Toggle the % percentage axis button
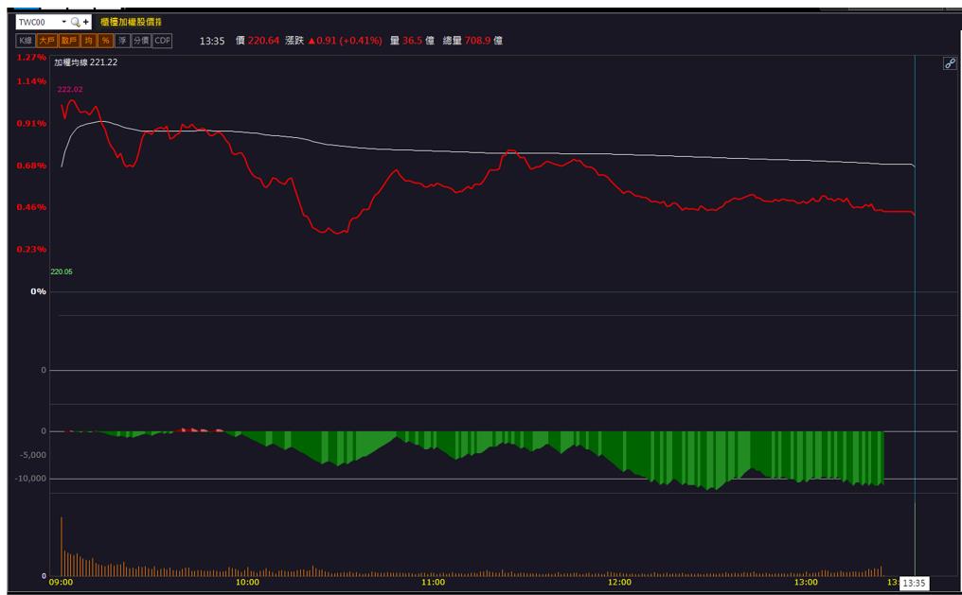The image size is (962, 595). [105, 41]
